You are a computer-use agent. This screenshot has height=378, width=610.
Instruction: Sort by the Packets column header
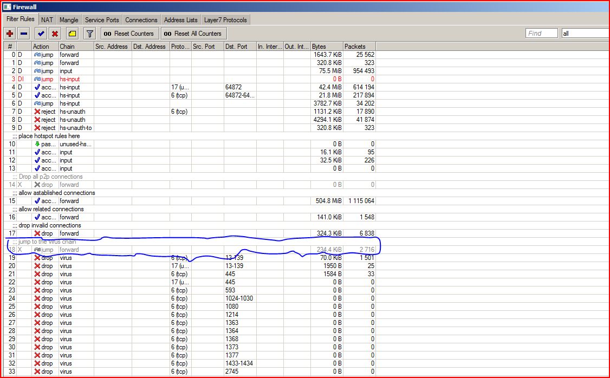tap(360, 46)
